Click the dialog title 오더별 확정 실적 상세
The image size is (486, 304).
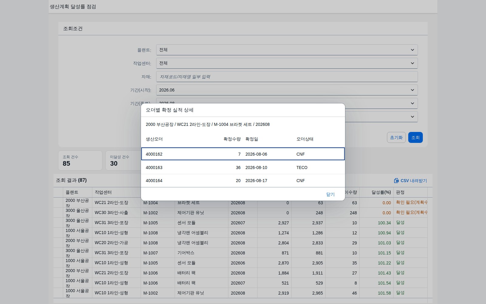(x=169, y=110)
